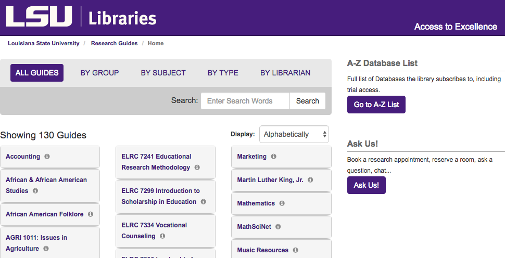Open Louisiana State University breadcrumb link
The image size is (505, 258).
click(x=44, y=43)
